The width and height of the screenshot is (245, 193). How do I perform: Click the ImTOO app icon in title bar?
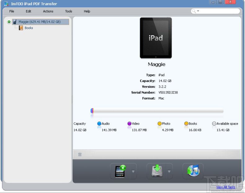6,4
